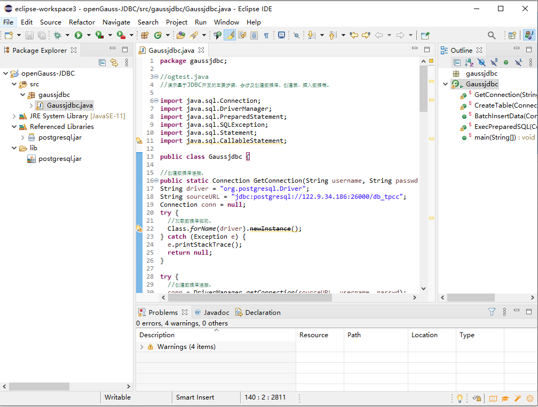Expand JRE System Library node
538x407 pixels.
coord(14,116)
